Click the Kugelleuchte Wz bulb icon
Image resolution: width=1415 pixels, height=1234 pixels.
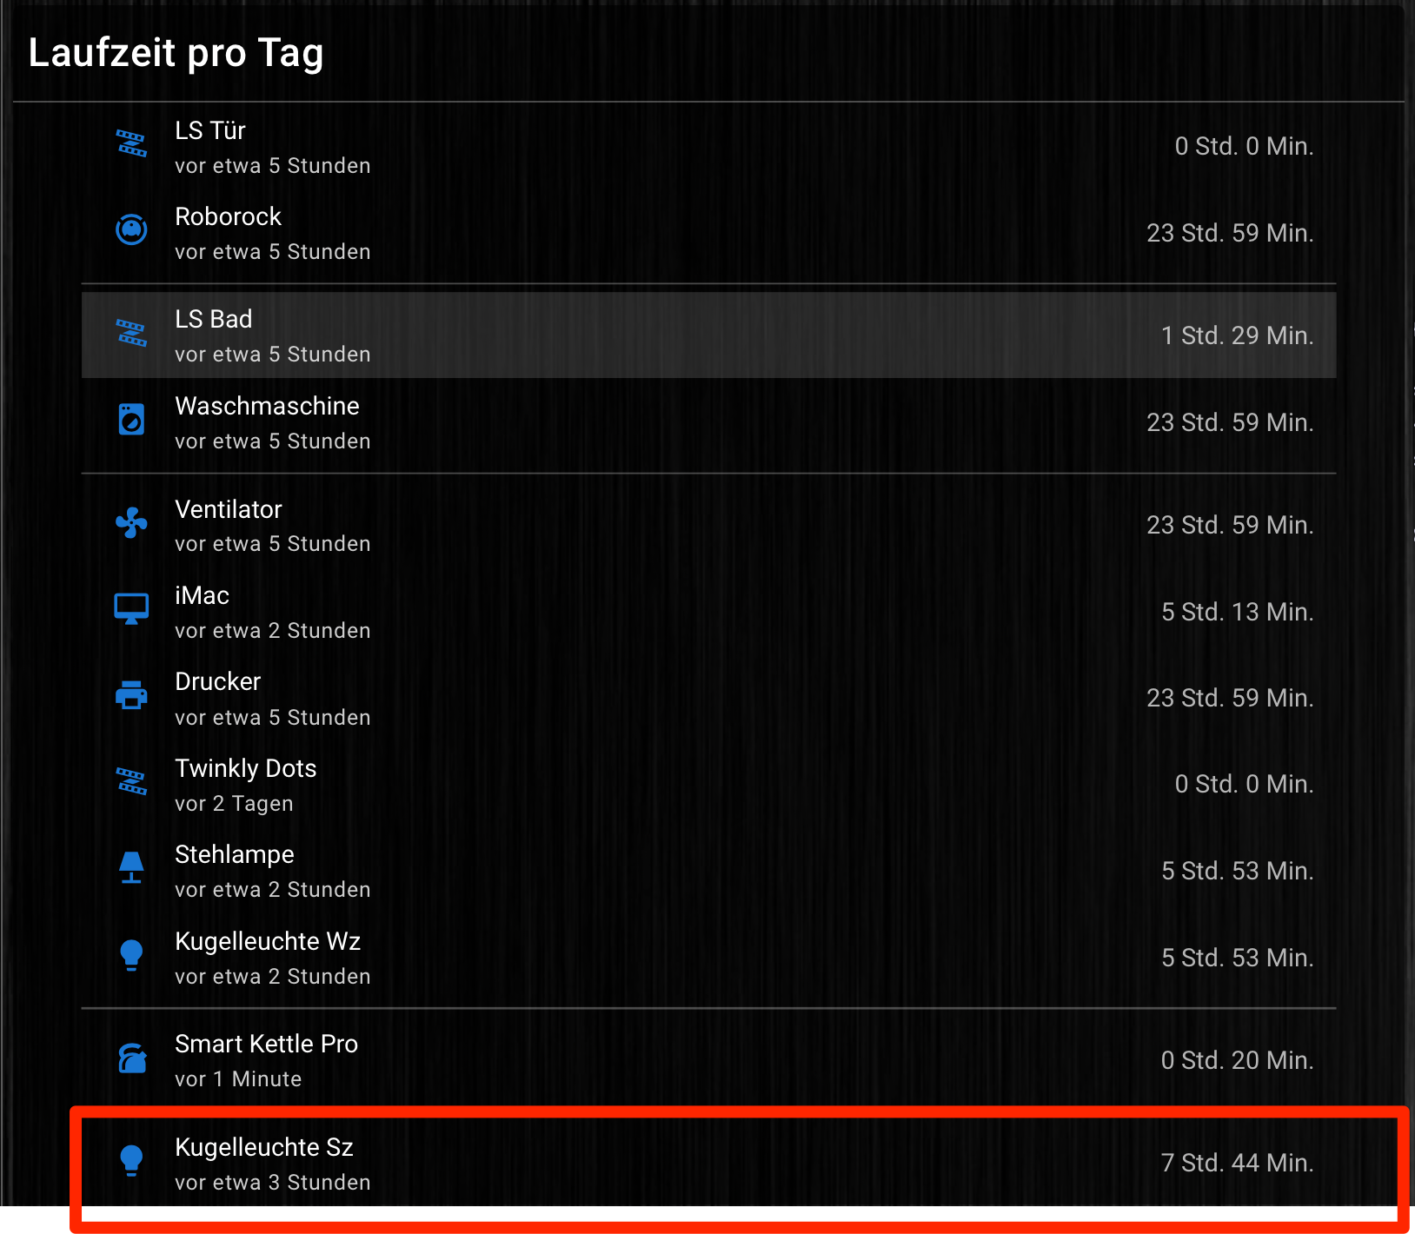[x=131, y=955]
